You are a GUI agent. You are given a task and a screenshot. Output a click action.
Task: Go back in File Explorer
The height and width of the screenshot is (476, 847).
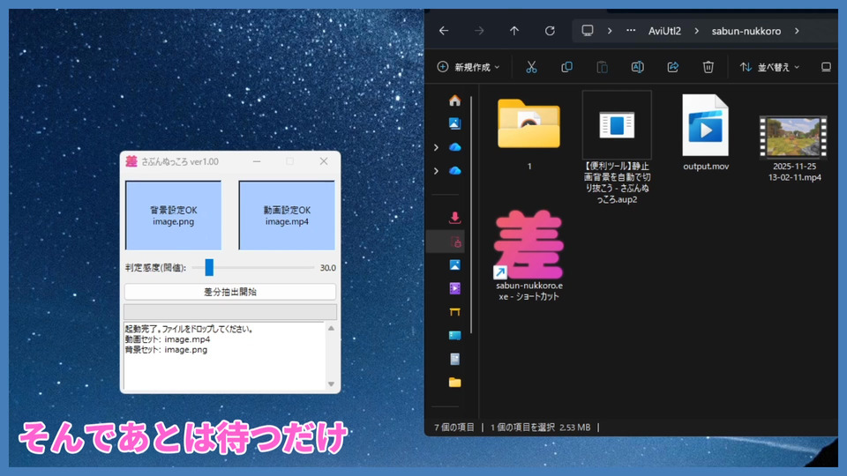(x=444, y=31)
